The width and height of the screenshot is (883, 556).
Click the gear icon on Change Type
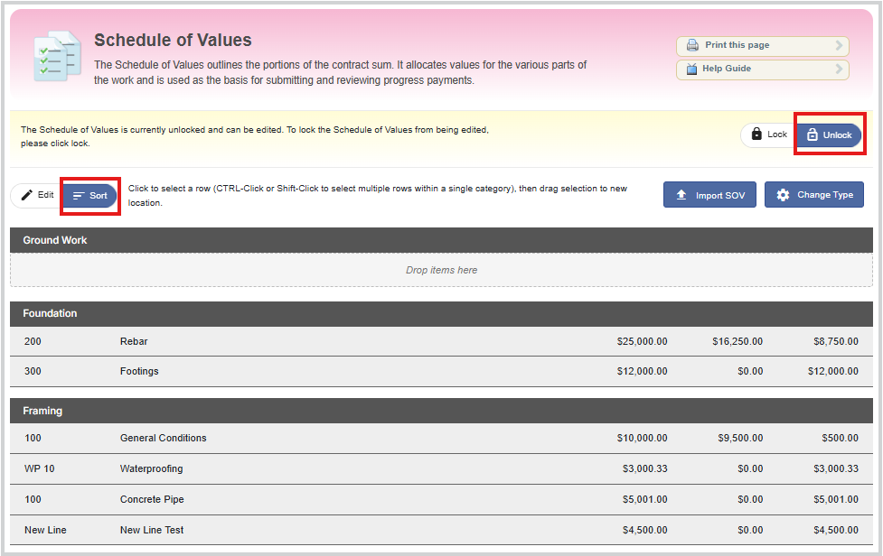click(783, 195)
